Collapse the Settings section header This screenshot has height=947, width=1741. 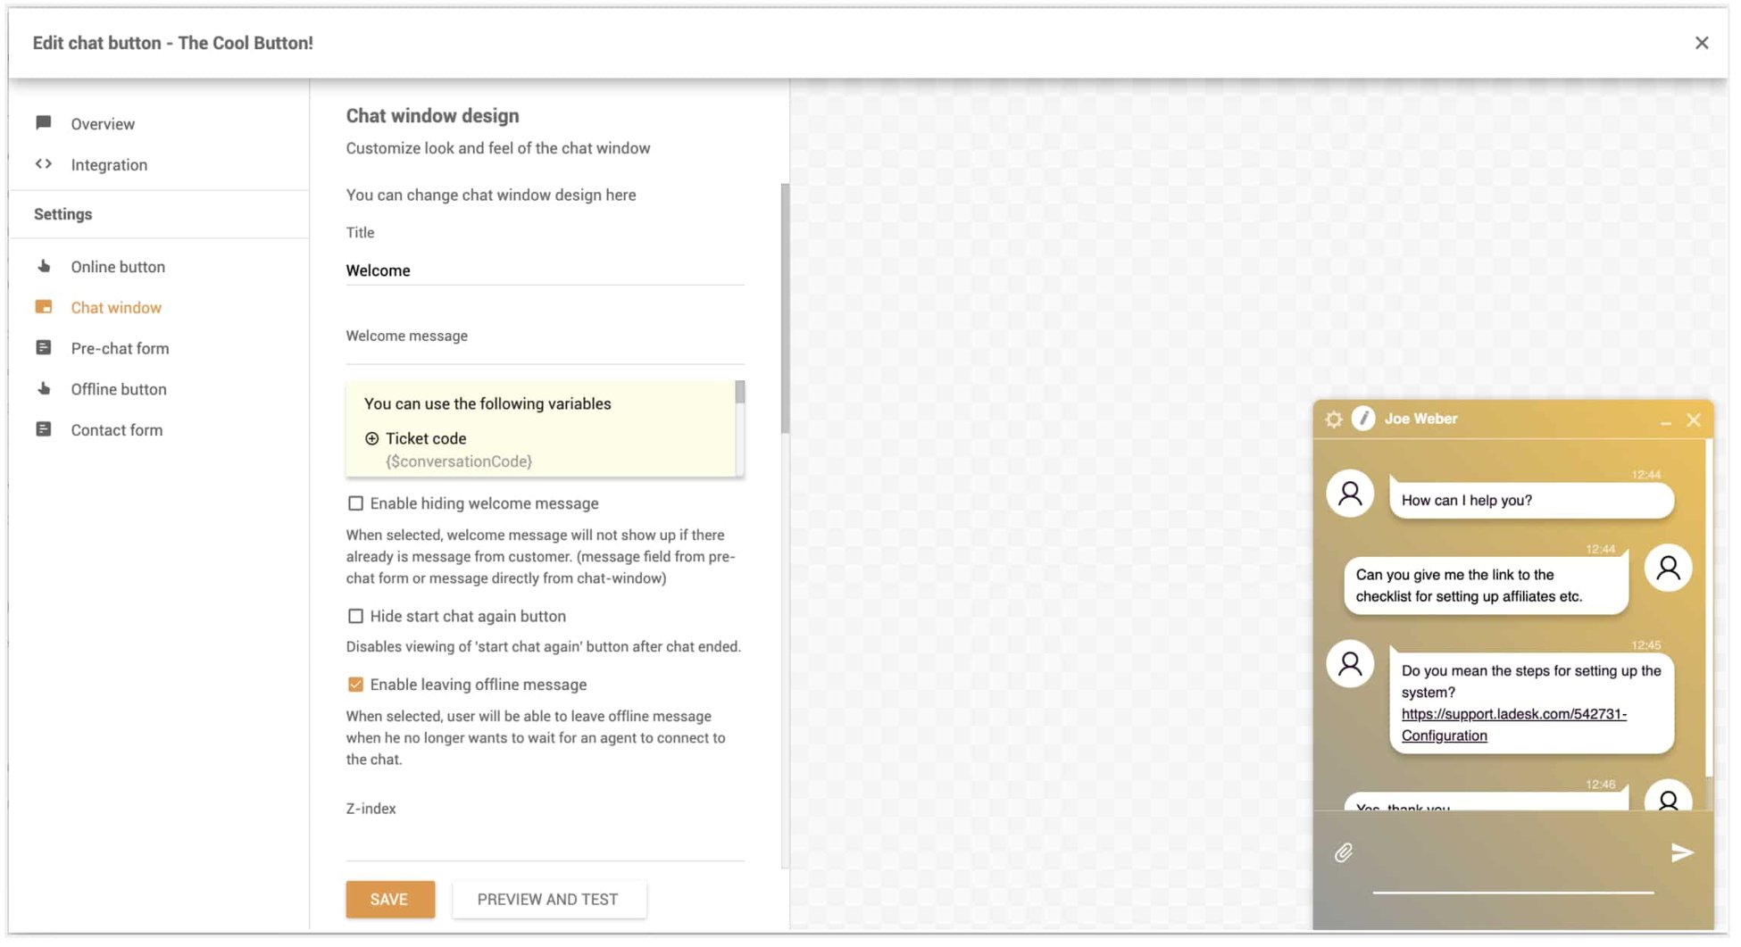click(62, 214)
